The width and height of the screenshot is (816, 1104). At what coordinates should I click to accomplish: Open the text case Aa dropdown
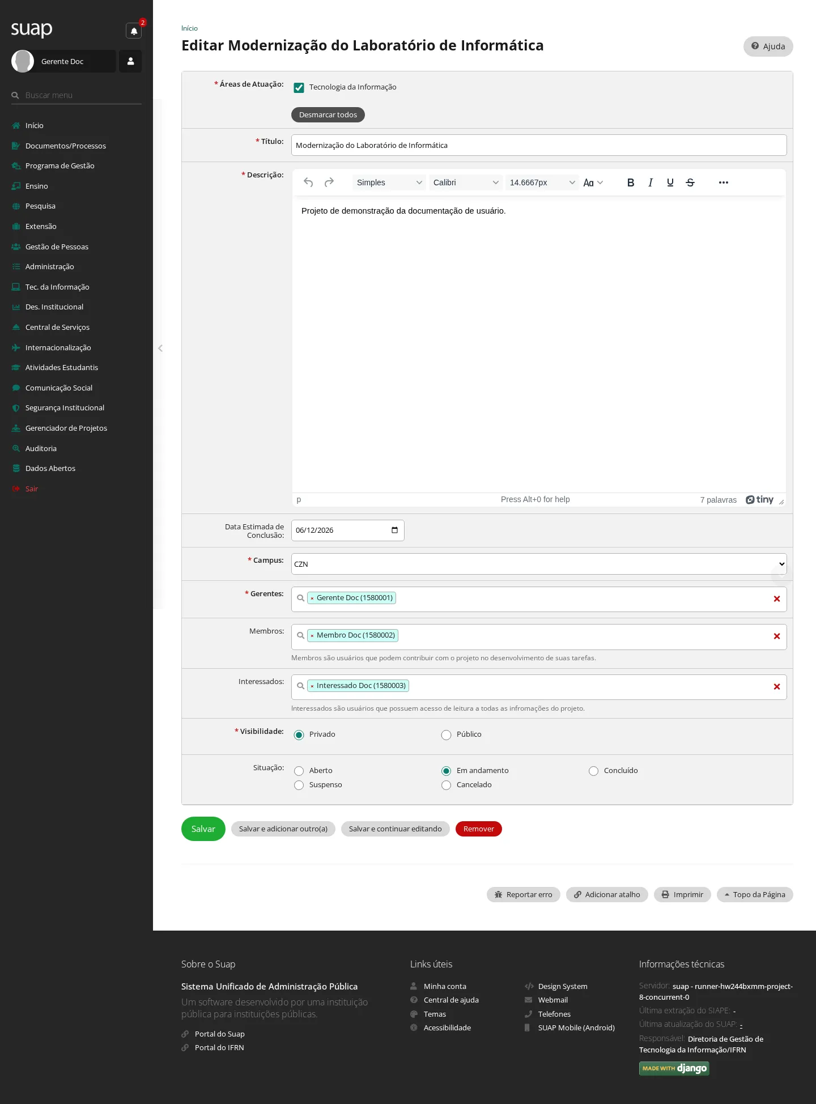[593, 182]
